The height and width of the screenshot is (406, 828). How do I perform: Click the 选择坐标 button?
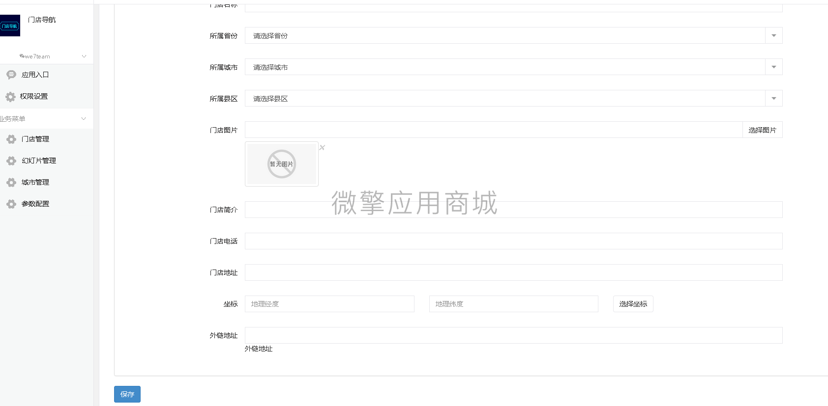pos(633,304)
